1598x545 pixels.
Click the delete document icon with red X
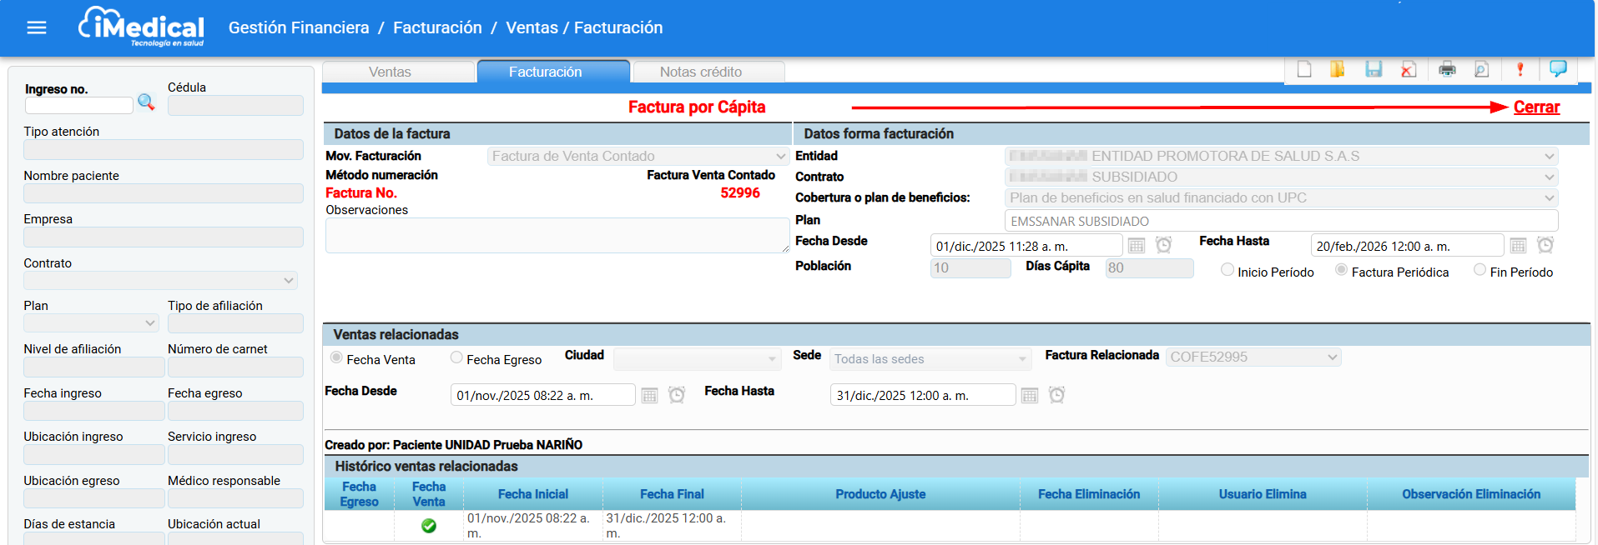click(1409, 69)
